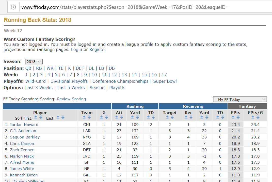Show Last 5 Weeks stats
Viewport: 272px width, 182px height.
71,88
